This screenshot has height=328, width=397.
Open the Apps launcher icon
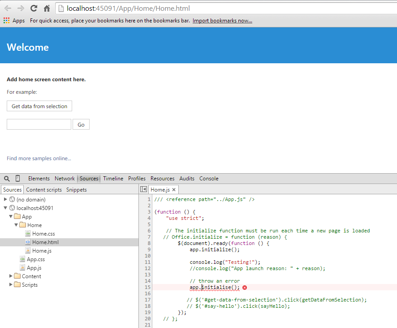pos(6,20)
